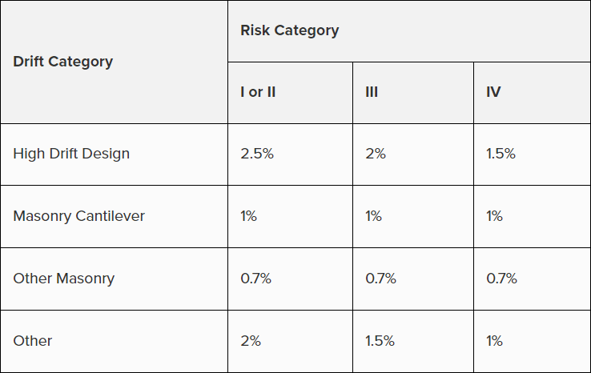Select Masonry Cantilever value under I or II
The width and height of the screenshot is (591, 373).
(x=249, y=216)
